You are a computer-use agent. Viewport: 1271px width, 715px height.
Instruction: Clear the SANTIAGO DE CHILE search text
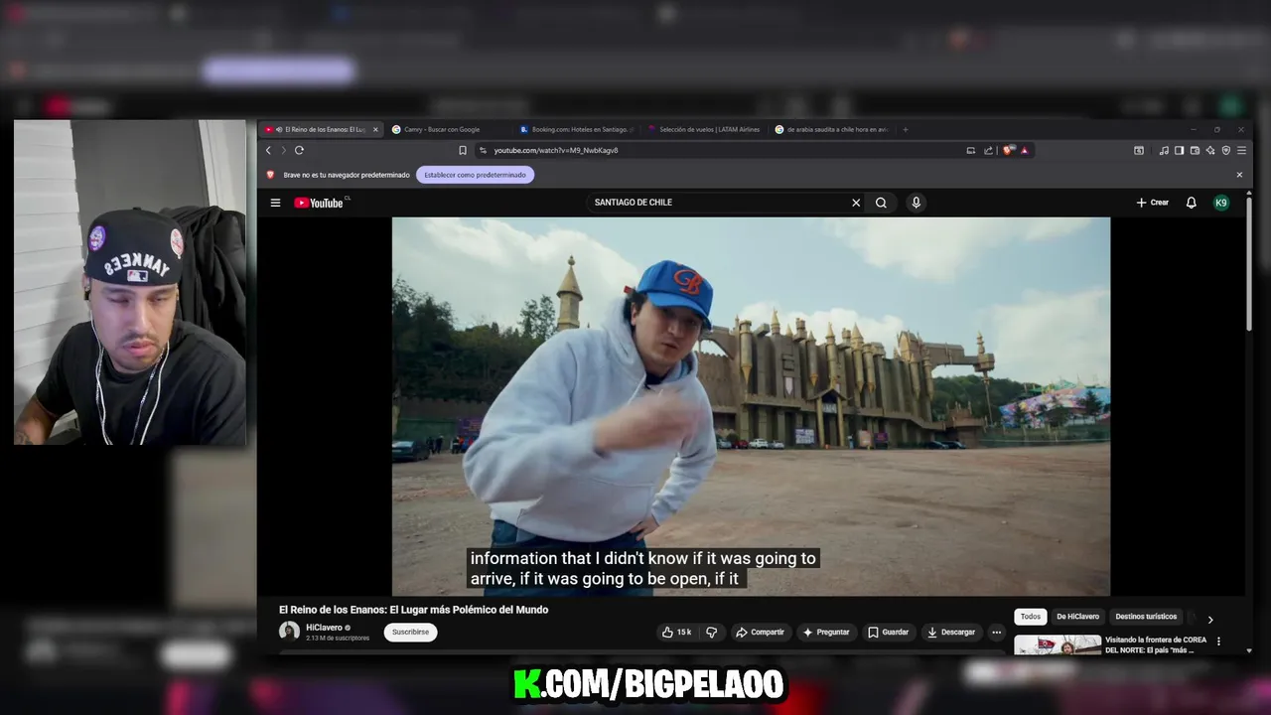[856, 203]
